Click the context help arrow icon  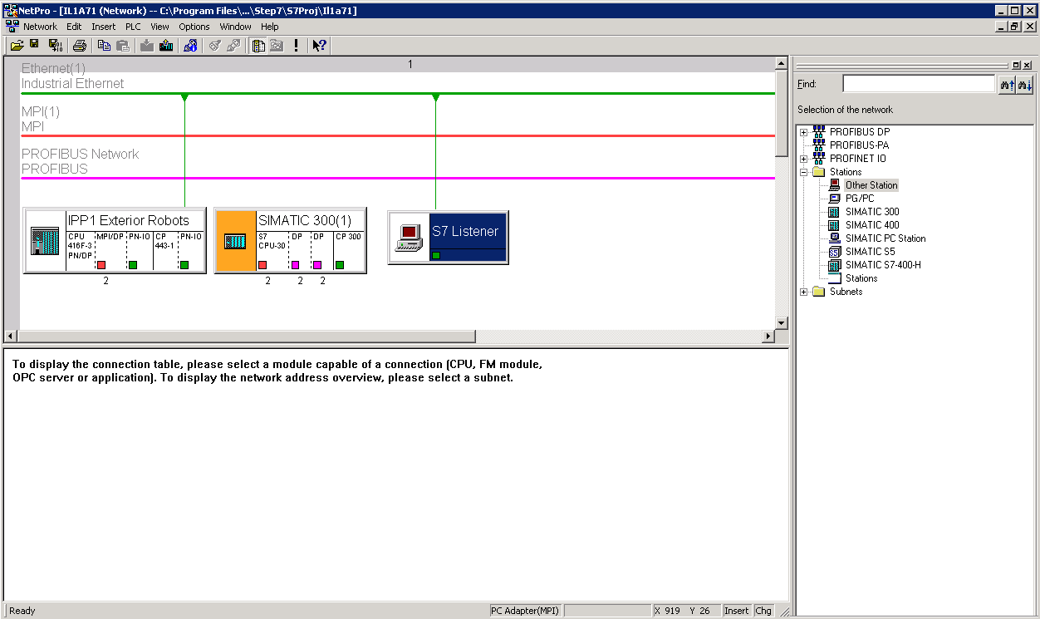pos(320,46)
